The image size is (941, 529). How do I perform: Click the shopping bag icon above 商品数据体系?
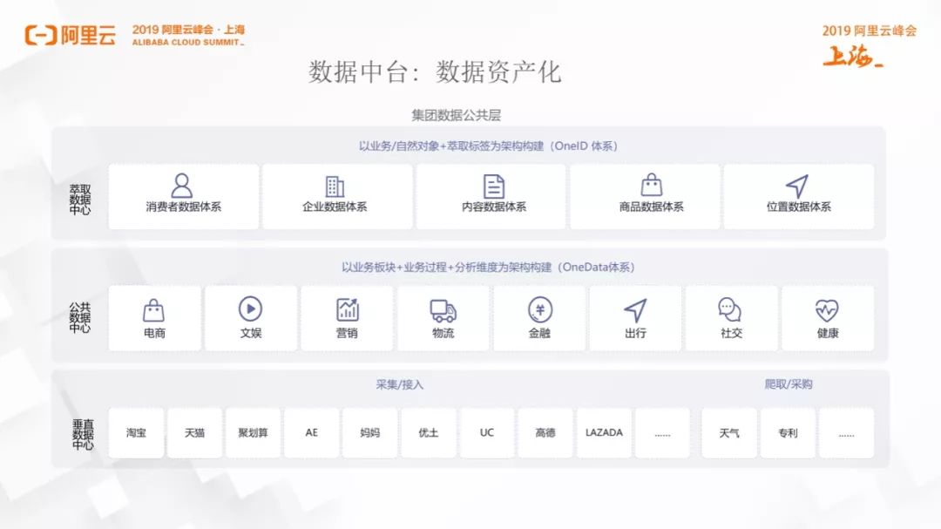click(651, 185)
